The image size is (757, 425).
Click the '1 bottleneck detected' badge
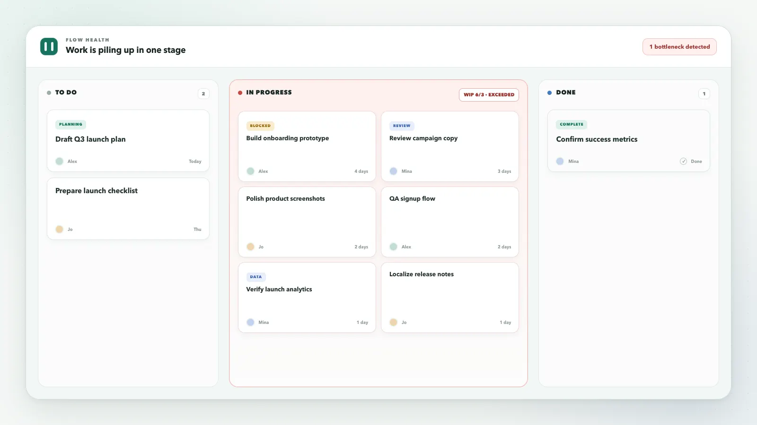point(679,47)
